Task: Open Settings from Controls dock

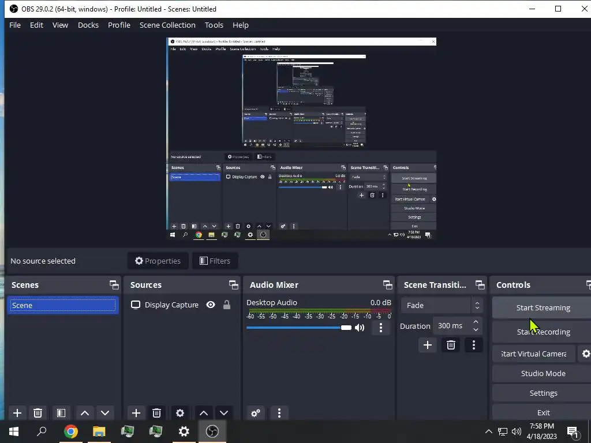Action: 543,393
